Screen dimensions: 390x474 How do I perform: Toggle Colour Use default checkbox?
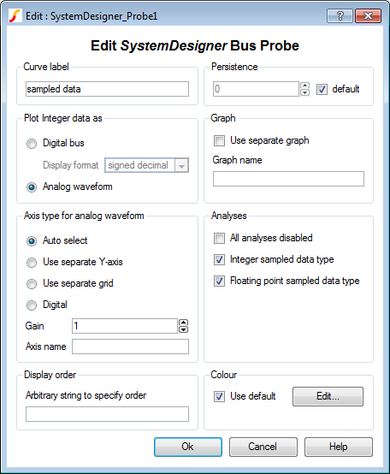tap(219, 396)
